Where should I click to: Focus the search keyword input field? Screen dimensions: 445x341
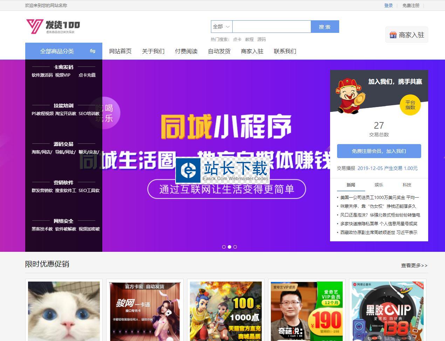(272, 27)
